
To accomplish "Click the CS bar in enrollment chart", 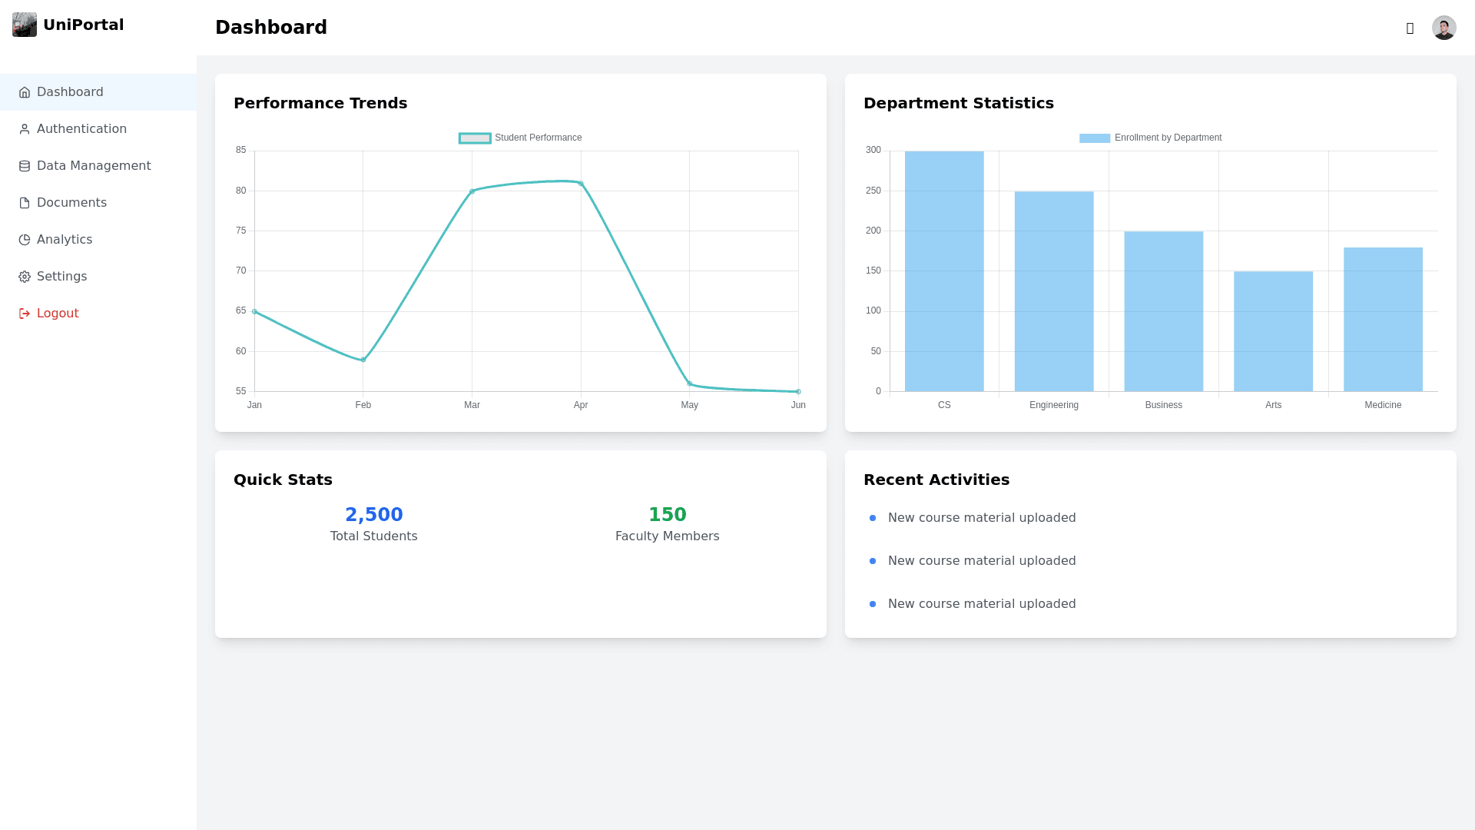I will tap(943, 271).
